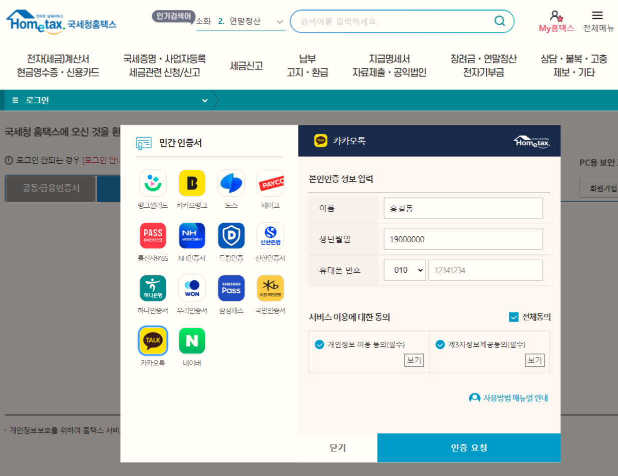This screenshot has height=476, width=618.
Task: Open 납부 고지·환급 menu
Action: 307,66
